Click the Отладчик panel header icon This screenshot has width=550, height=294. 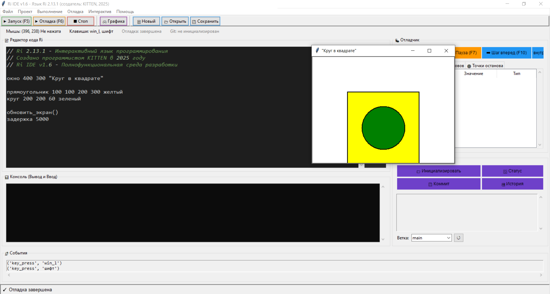tap(397, 40)
